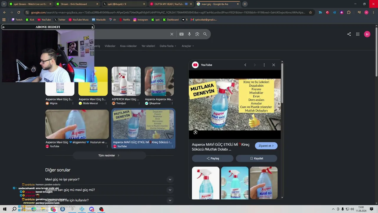
Task: Go back to the previous page
Action: click(4, 12)
